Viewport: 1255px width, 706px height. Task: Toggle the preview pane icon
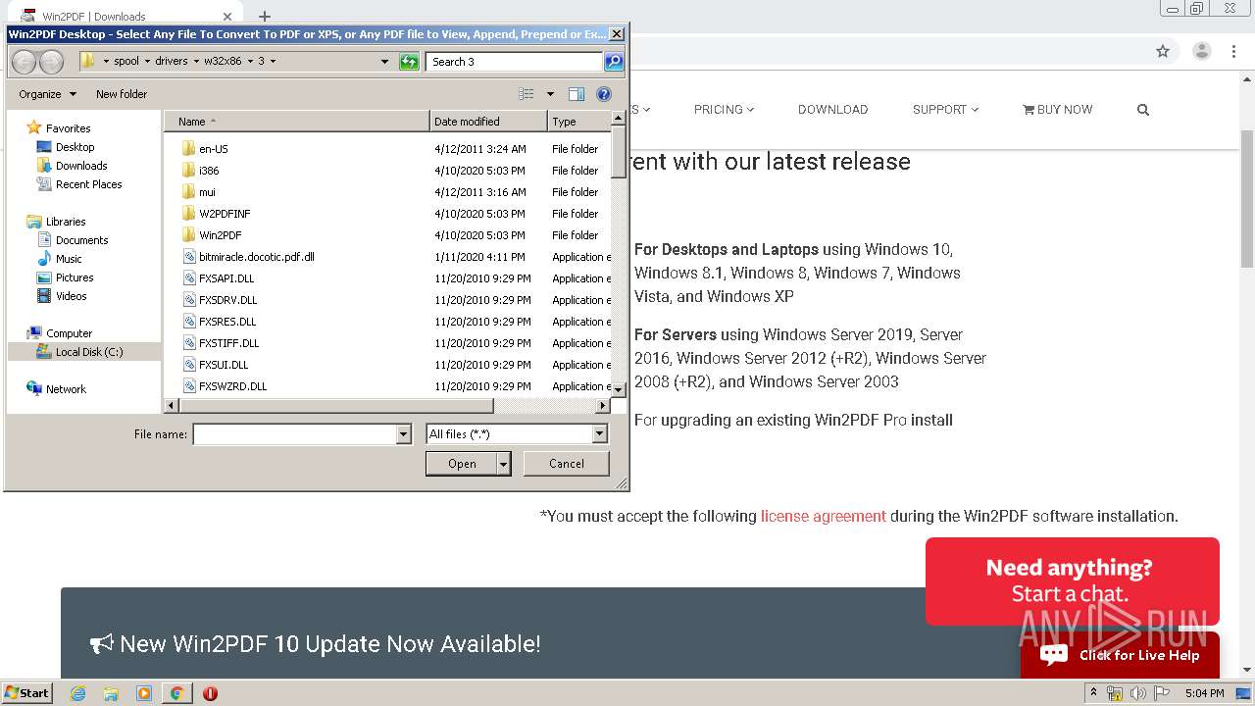[x=577, y=94]
